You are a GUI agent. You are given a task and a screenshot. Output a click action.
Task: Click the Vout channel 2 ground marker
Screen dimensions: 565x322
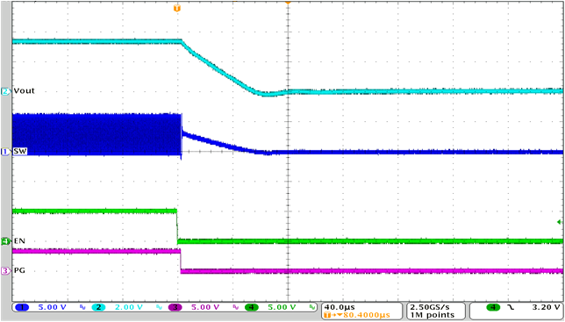coord(5,91)
